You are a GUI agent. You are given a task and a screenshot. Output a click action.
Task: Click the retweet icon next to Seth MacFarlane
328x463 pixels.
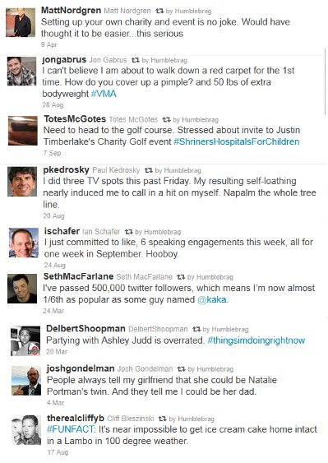[x=181, y=277]
